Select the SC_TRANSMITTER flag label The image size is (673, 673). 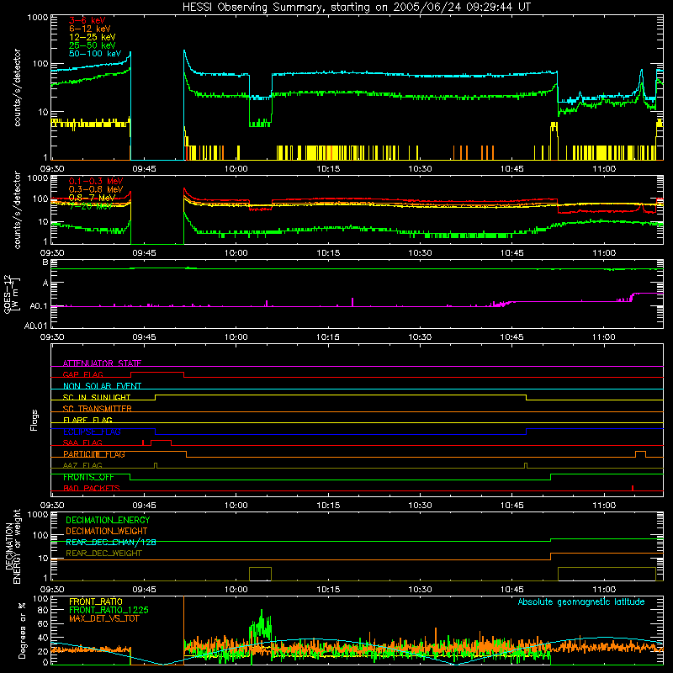tap(97, 409)
